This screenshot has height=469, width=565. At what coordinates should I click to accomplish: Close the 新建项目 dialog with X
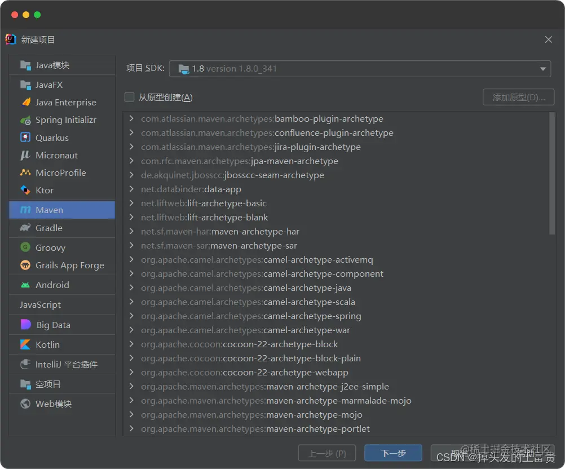tap(549, 39)
